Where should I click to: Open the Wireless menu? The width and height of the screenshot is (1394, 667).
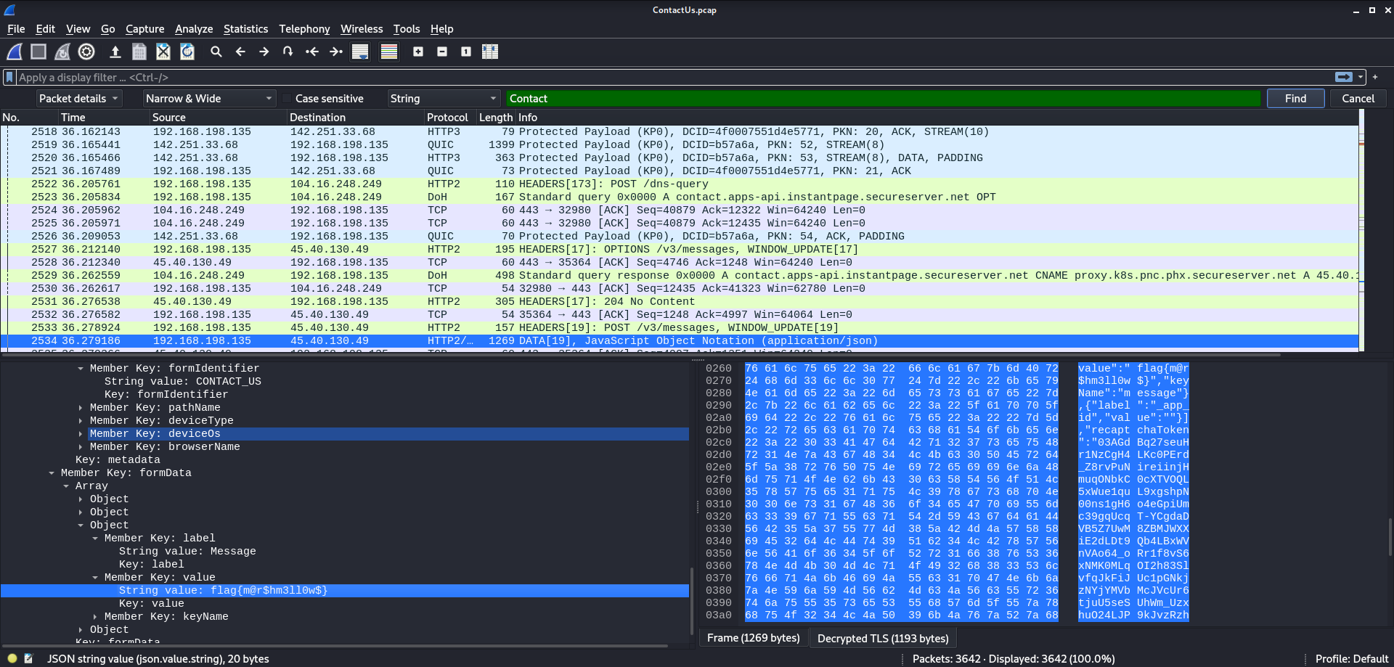click(362, 29)
